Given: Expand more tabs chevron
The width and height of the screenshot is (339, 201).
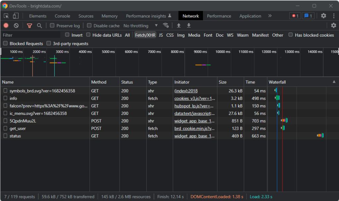Looking at the screenshot, I should [x=270, y=16].
